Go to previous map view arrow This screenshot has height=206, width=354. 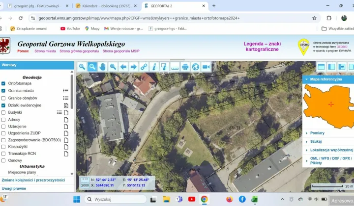tap(123, 67)
